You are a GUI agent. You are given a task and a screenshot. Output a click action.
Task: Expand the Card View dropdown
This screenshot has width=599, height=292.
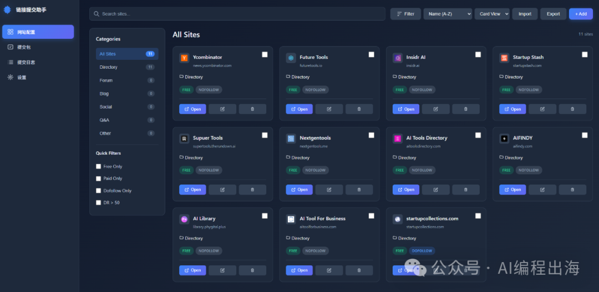pos(491,14)
